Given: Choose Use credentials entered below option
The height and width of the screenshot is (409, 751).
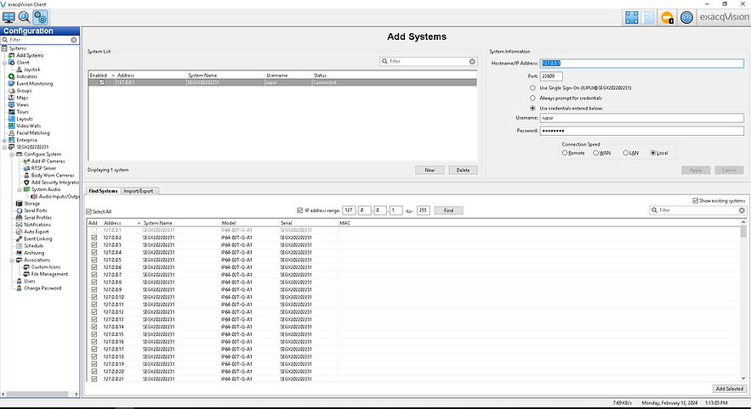Looking at the screenshot, I should 532,109.
